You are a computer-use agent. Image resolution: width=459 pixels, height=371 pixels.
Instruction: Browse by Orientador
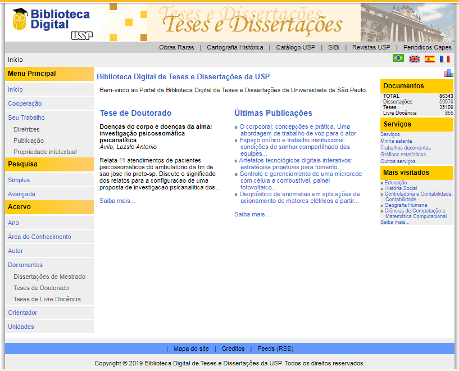point(22,313)
